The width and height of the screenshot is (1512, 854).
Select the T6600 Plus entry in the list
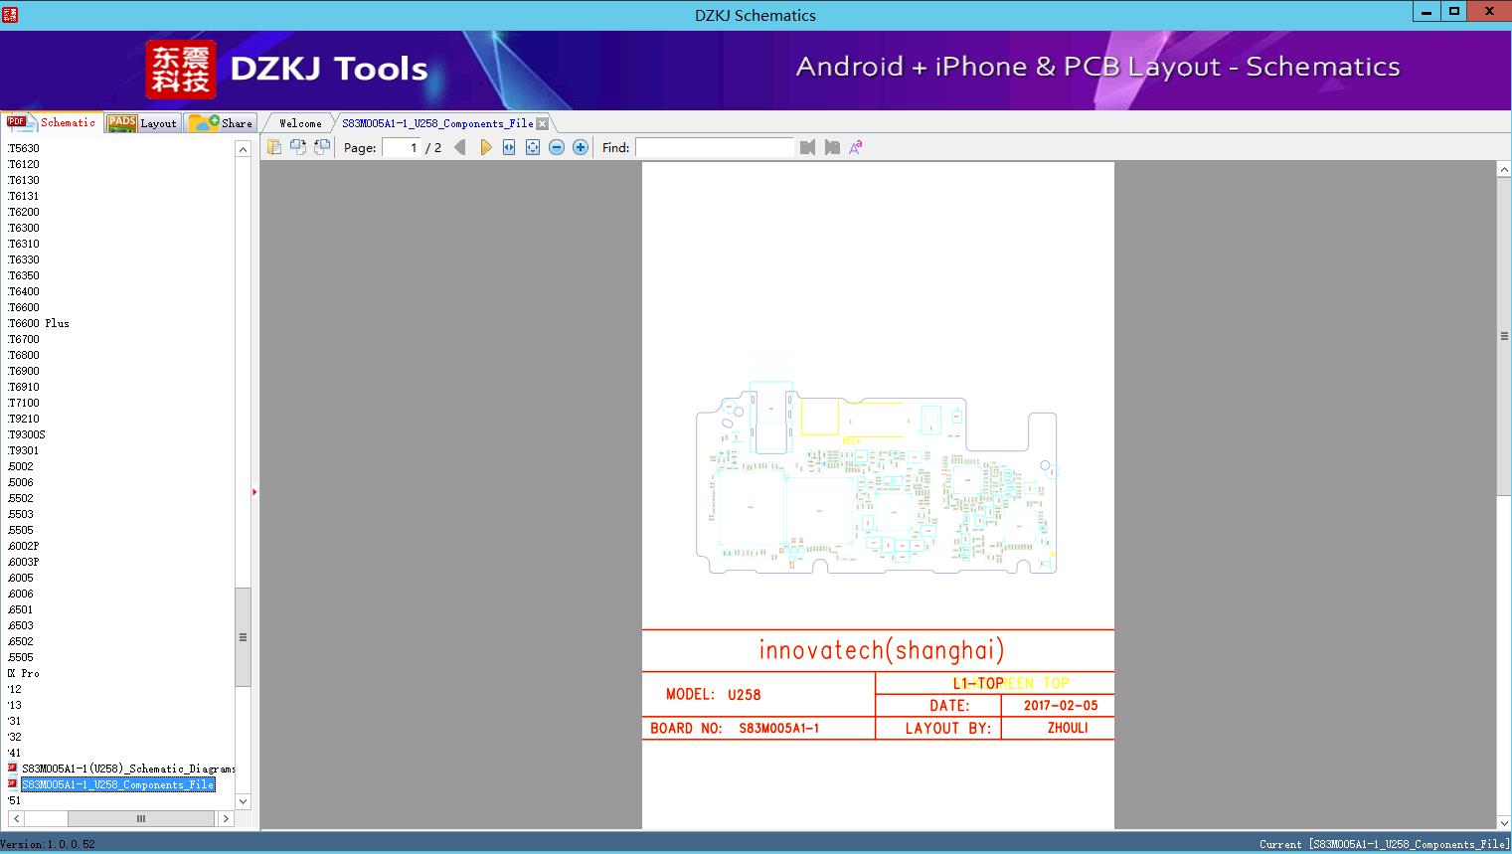coord(39,323)
